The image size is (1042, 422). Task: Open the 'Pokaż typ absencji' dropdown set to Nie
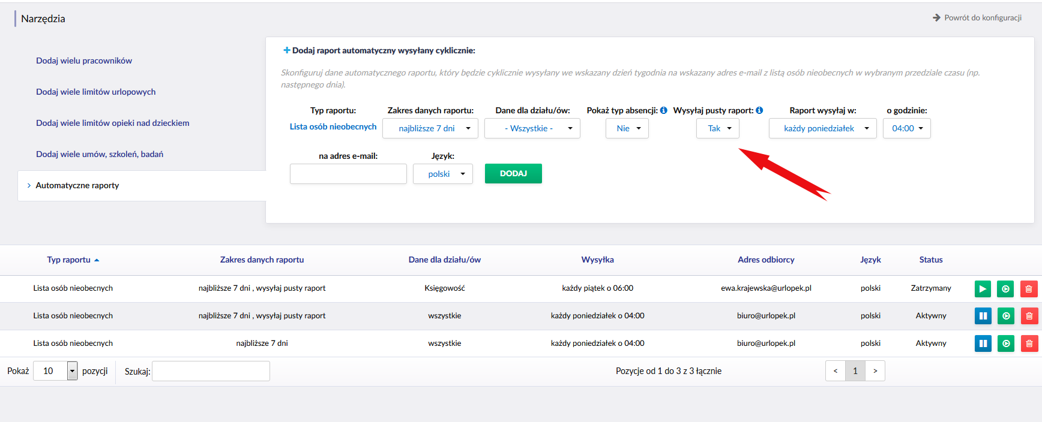[x=627, y=128]
